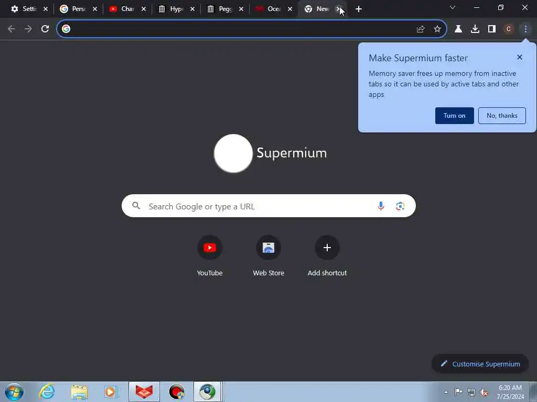Screen dimensions: 537x402
Task: Switch to the YouTube Char tab
Action: 122,9
